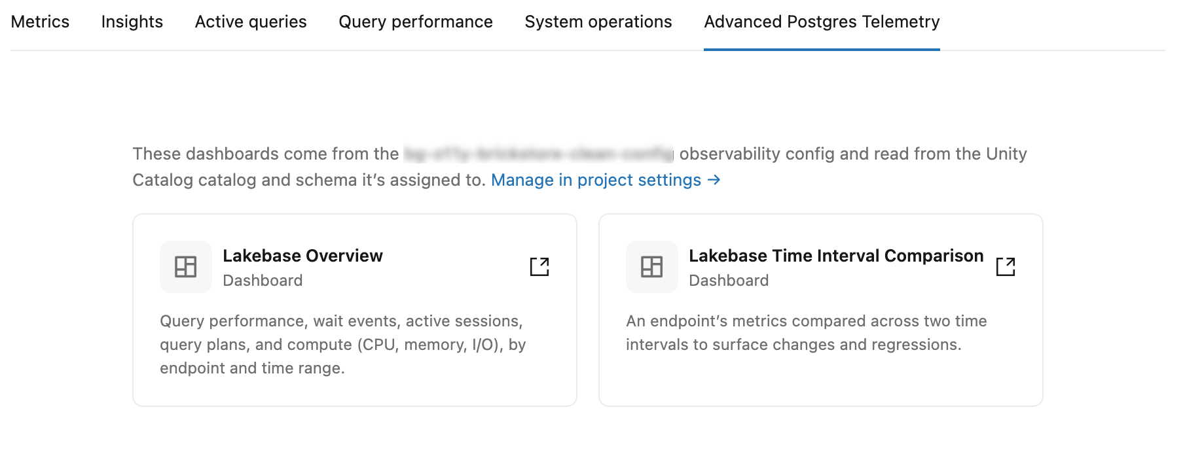Select the Query performance tab
The width and height of the screenshot is (1185, 450).
[x=416, y=22]
